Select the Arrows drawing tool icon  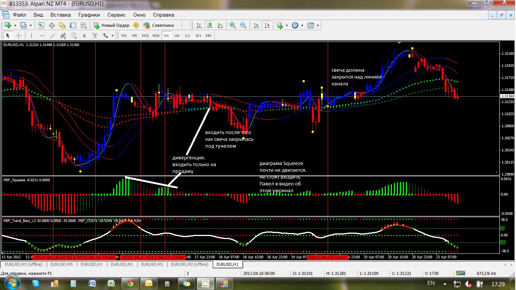pyautogui.click(x=105, y=35)
